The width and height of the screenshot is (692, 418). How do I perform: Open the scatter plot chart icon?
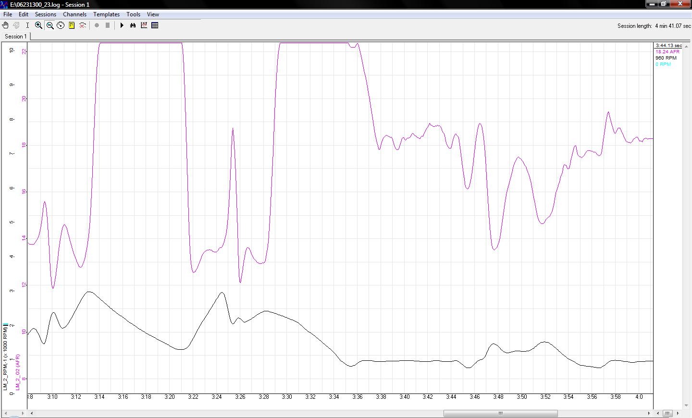(144, 25)
